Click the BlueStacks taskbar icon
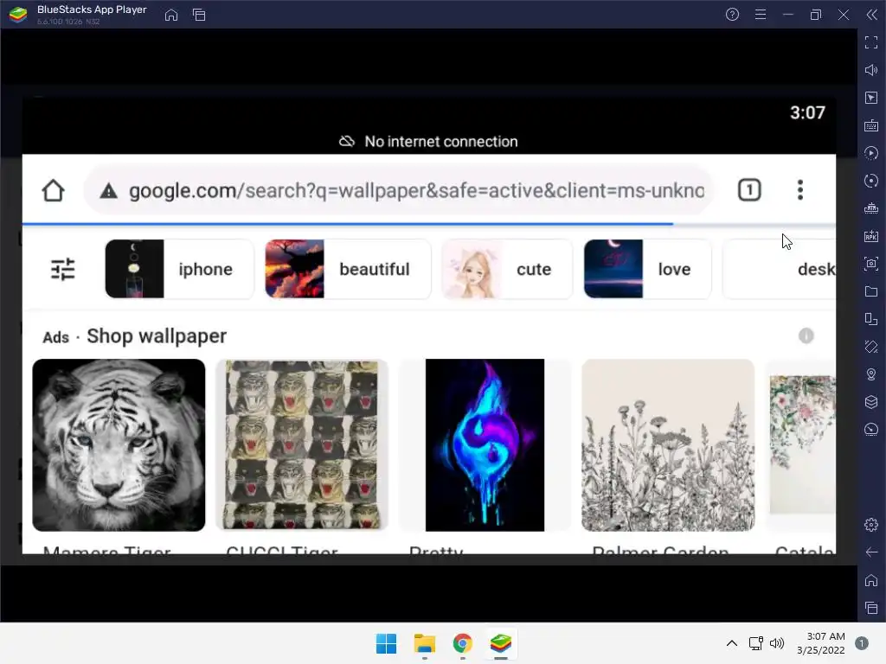886x664 pixels. coord(501,643)
